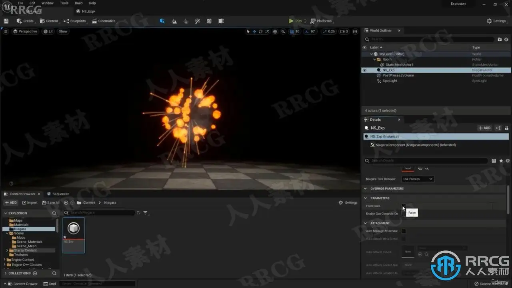Click the ADD button in Details panel
512x288 pixels.
click(x=485, y=128)
